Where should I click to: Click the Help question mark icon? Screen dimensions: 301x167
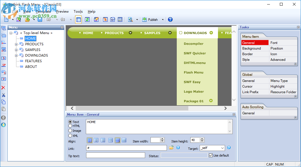170,19
